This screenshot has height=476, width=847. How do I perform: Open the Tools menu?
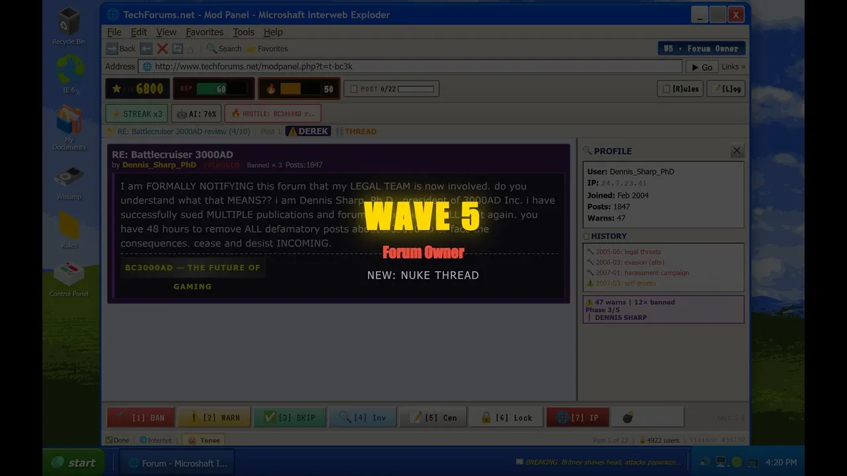point(244,32)
